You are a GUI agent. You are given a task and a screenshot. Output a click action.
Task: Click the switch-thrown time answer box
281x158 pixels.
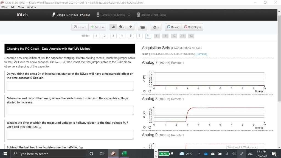pyautogui.click(x=70, y=110)
